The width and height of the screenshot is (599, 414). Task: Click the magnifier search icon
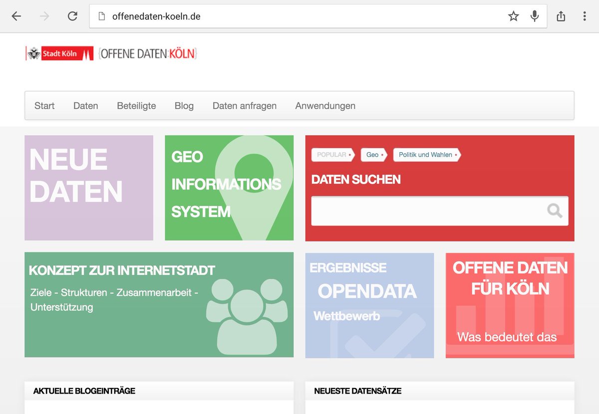[x=555, y=210]
